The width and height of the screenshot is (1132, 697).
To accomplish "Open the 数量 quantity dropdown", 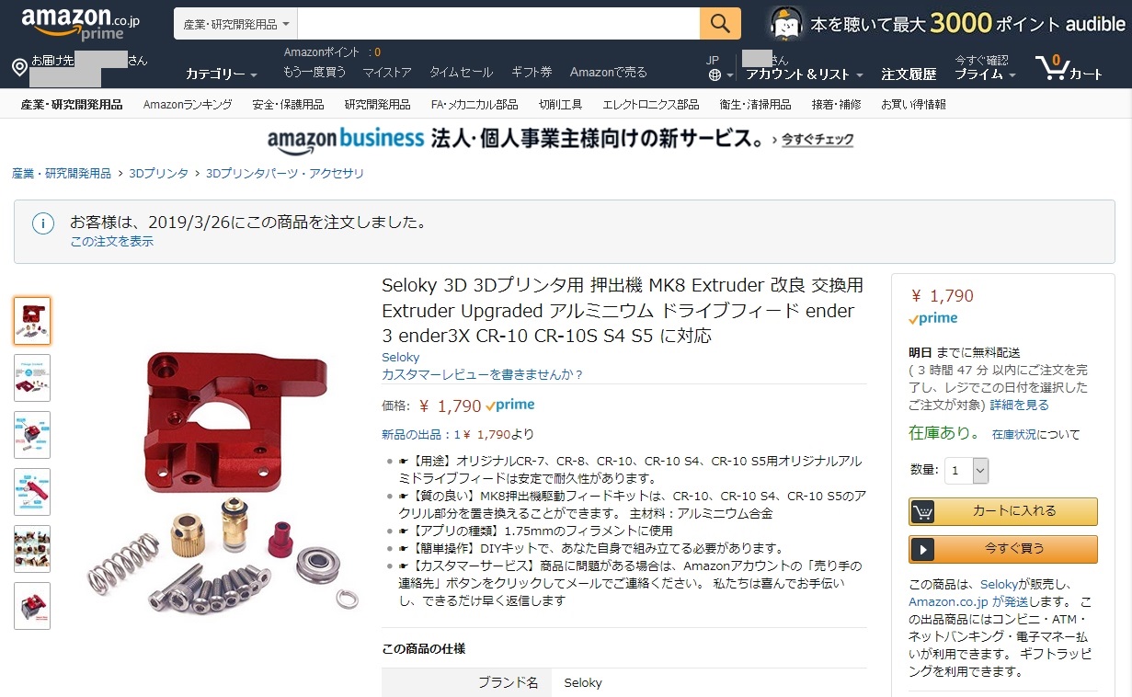I will (x=966, y=470).
